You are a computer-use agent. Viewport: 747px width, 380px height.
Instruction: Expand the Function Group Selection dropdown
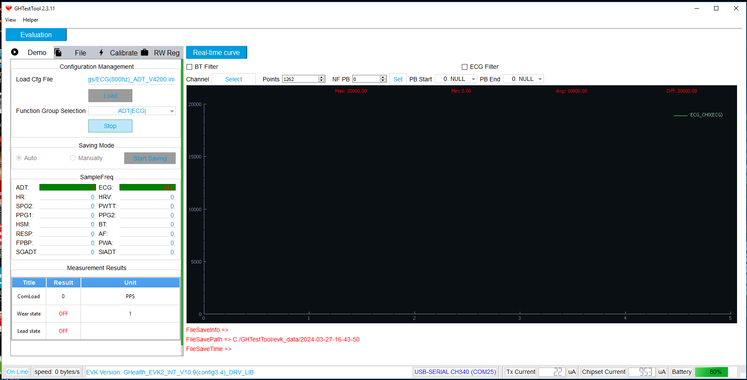coord(172,111)
